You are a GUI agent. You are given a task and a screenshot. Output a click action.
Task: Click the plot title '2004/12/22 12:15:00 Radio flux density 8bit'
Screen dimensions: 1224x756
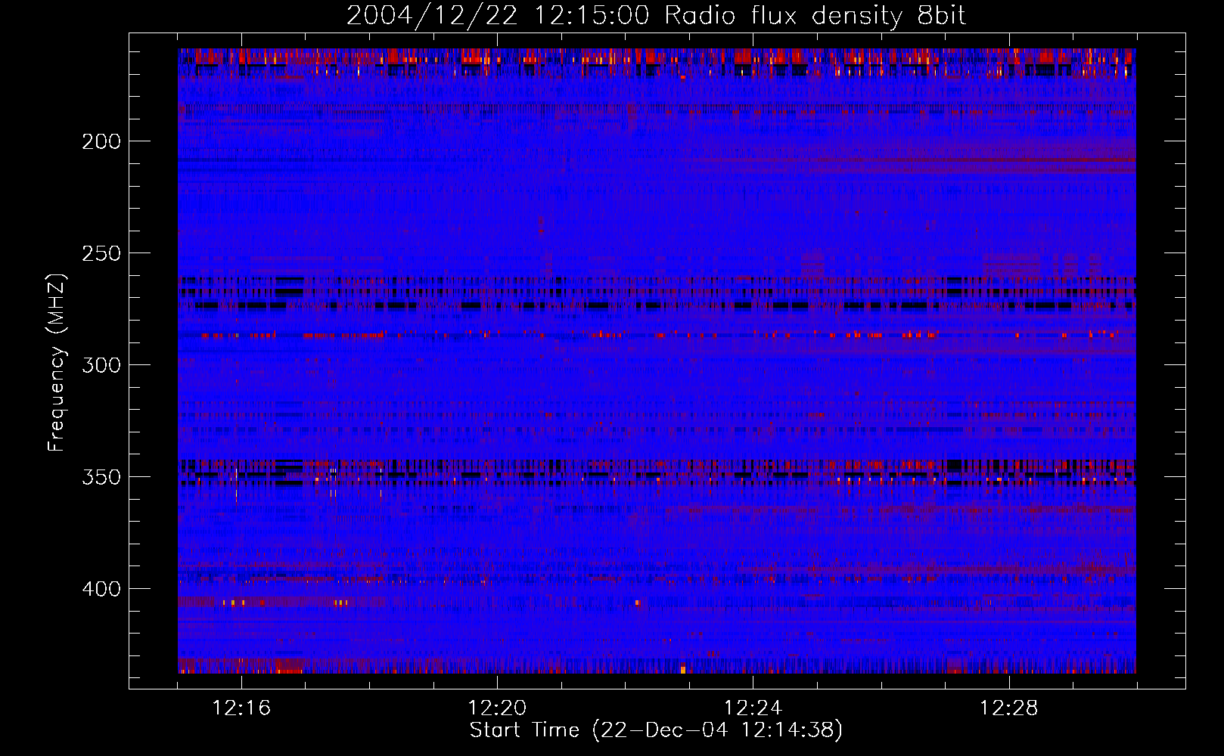pos(656,16)
